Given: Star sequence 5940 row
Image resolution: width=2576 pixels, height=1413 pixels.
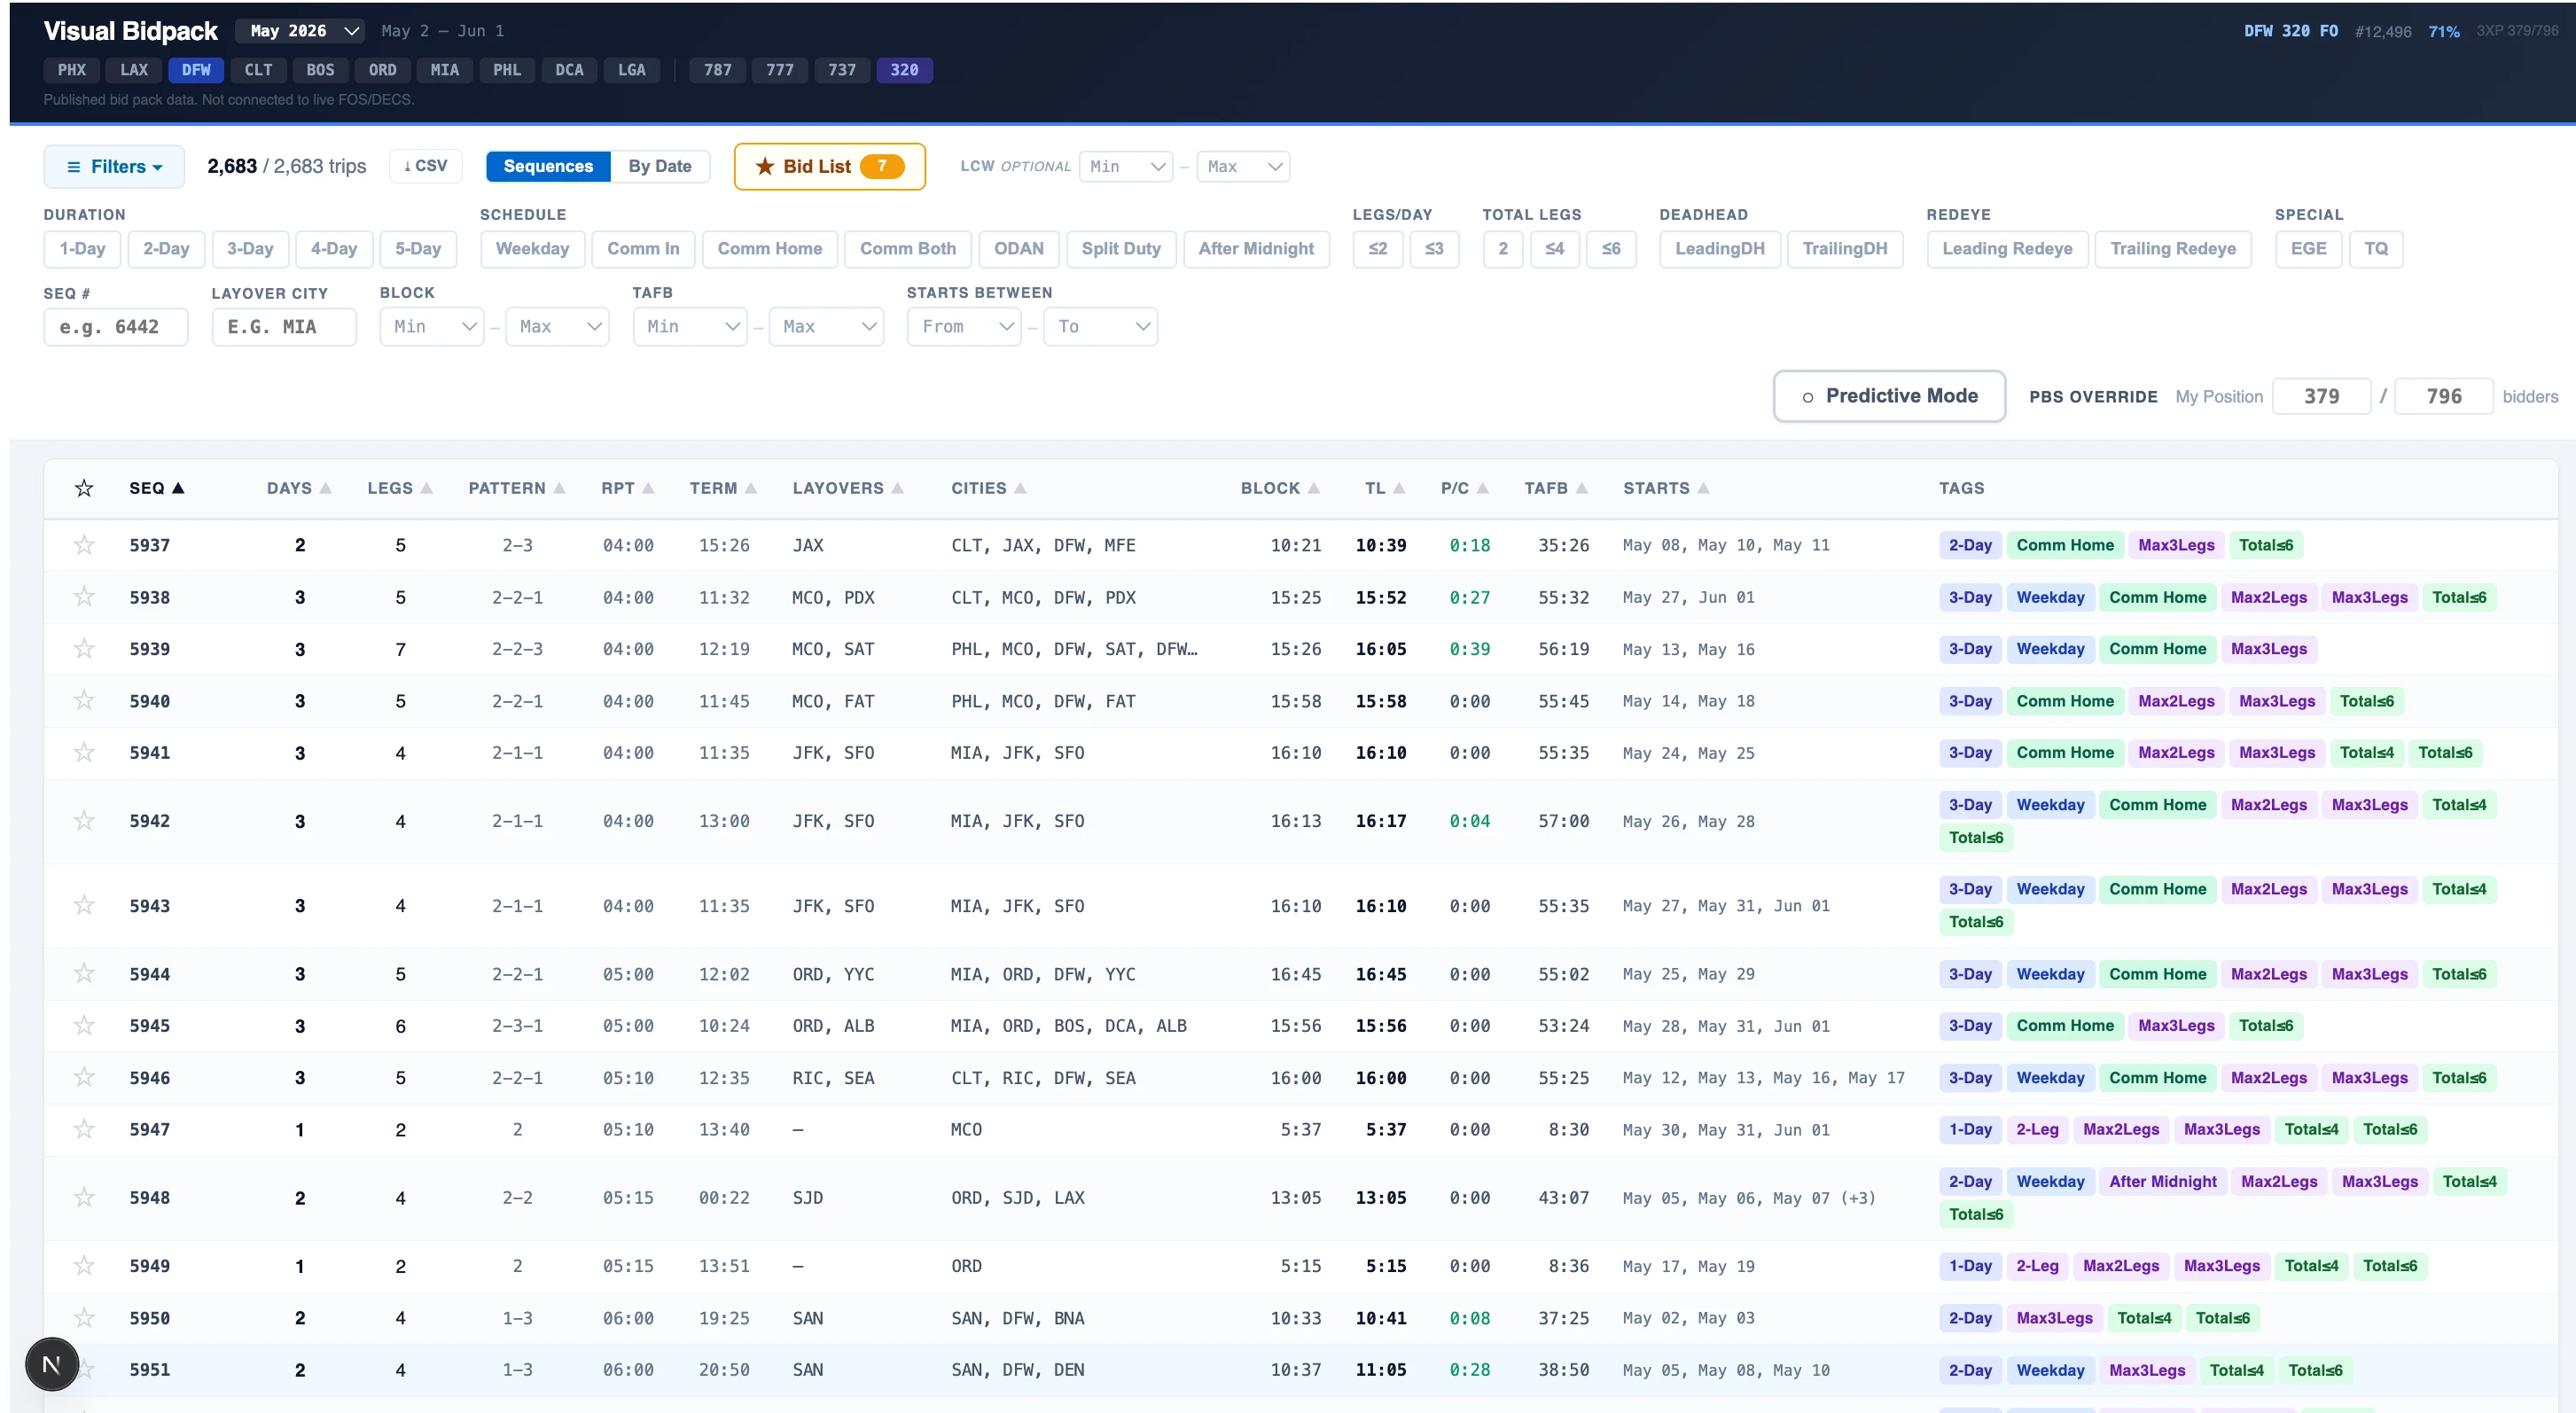Looking at the screenshot, I should click(x=84, y=701).
